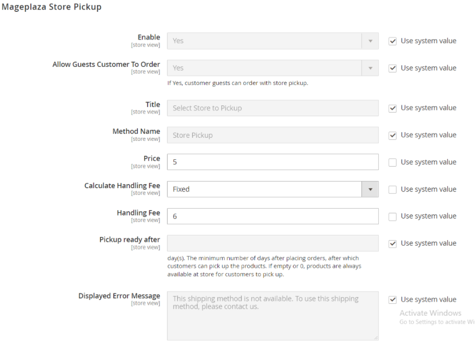Uncheck Use system value for Allow Guests Customer
475x346 pixels.
(x=393, y=68)
